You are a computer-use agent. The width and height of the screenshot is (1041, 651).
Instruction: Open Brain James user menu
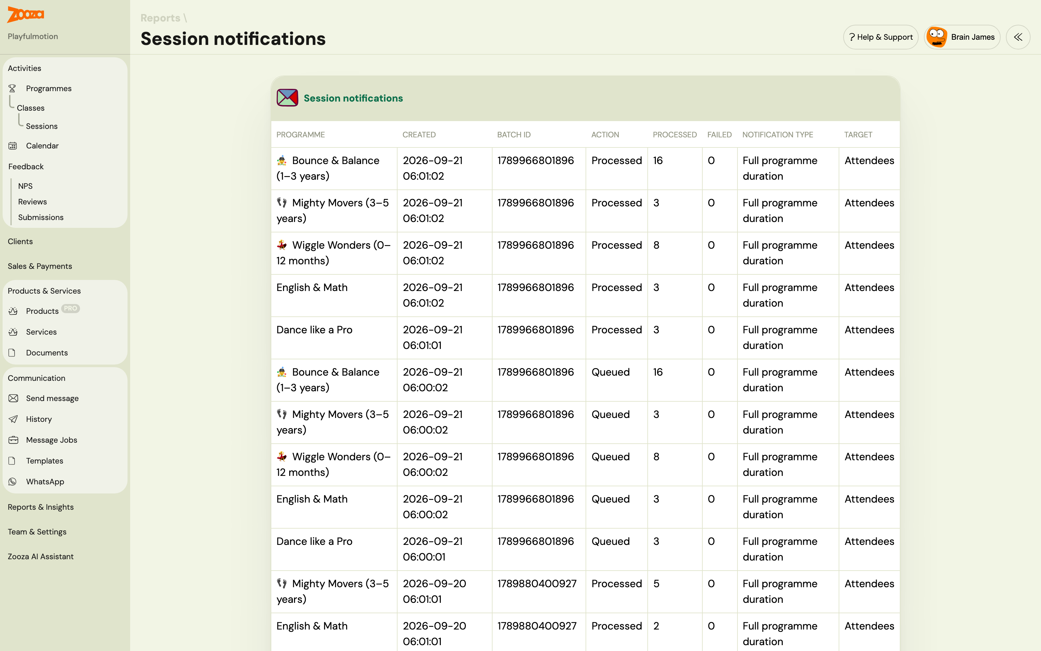[x=962, y=37]
